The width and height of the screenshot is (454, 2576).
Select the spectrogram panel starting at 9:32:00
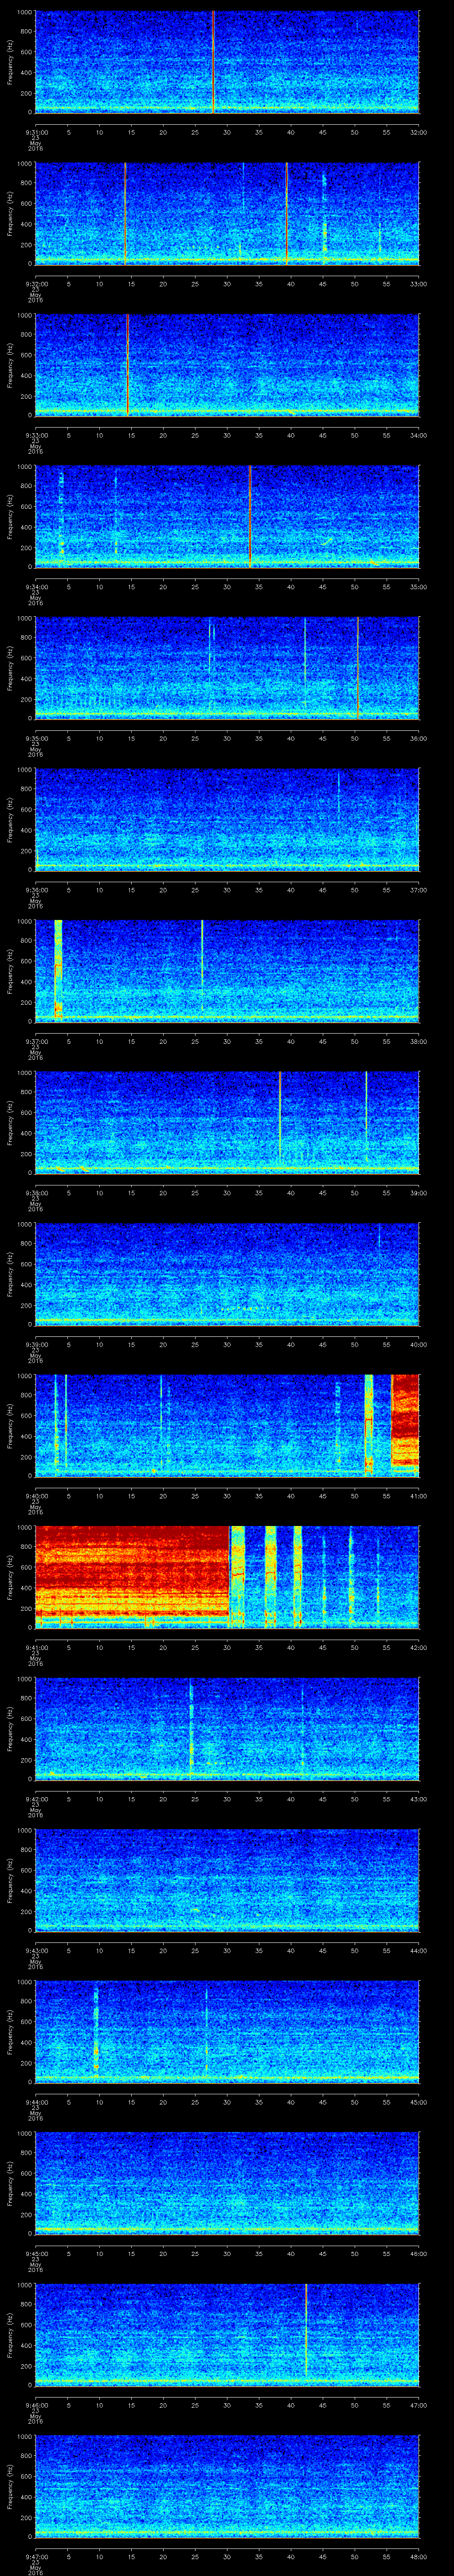(227, 213)
